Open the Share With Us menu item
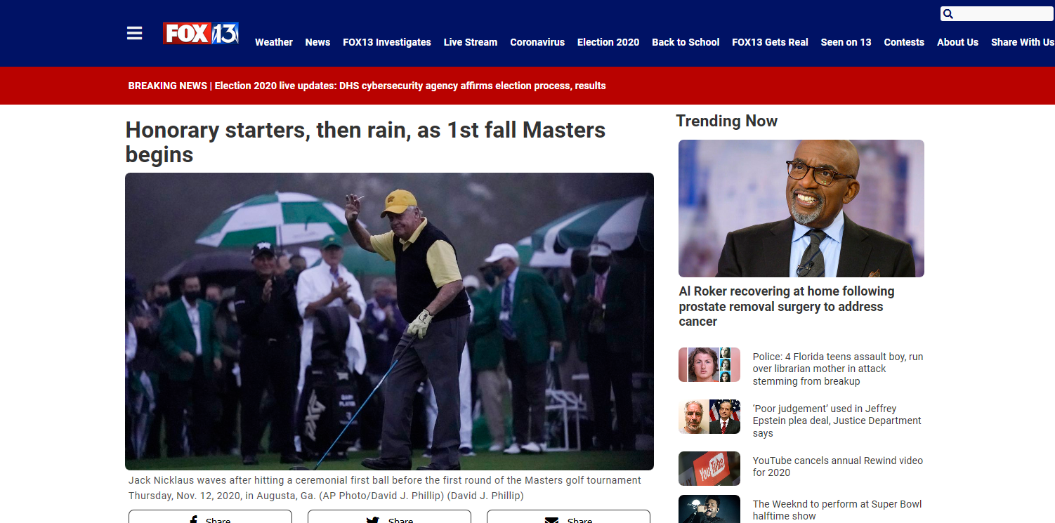This screenshot has width=1055, height=523. [1023, 42]
